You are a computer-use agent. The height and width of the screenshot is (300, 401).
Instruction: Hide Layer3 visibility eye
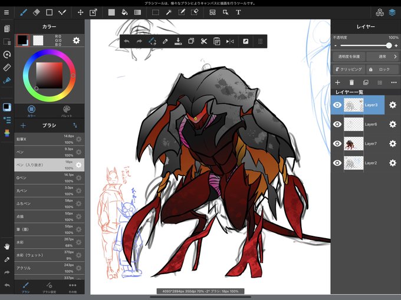[x=337, y=105]
